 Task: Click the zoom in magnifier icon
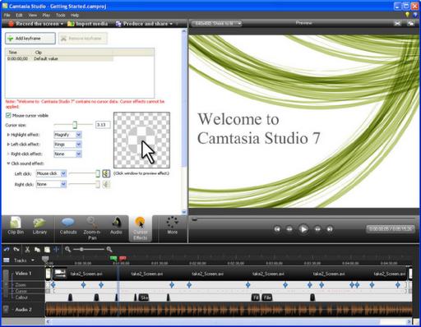point(109,249)
